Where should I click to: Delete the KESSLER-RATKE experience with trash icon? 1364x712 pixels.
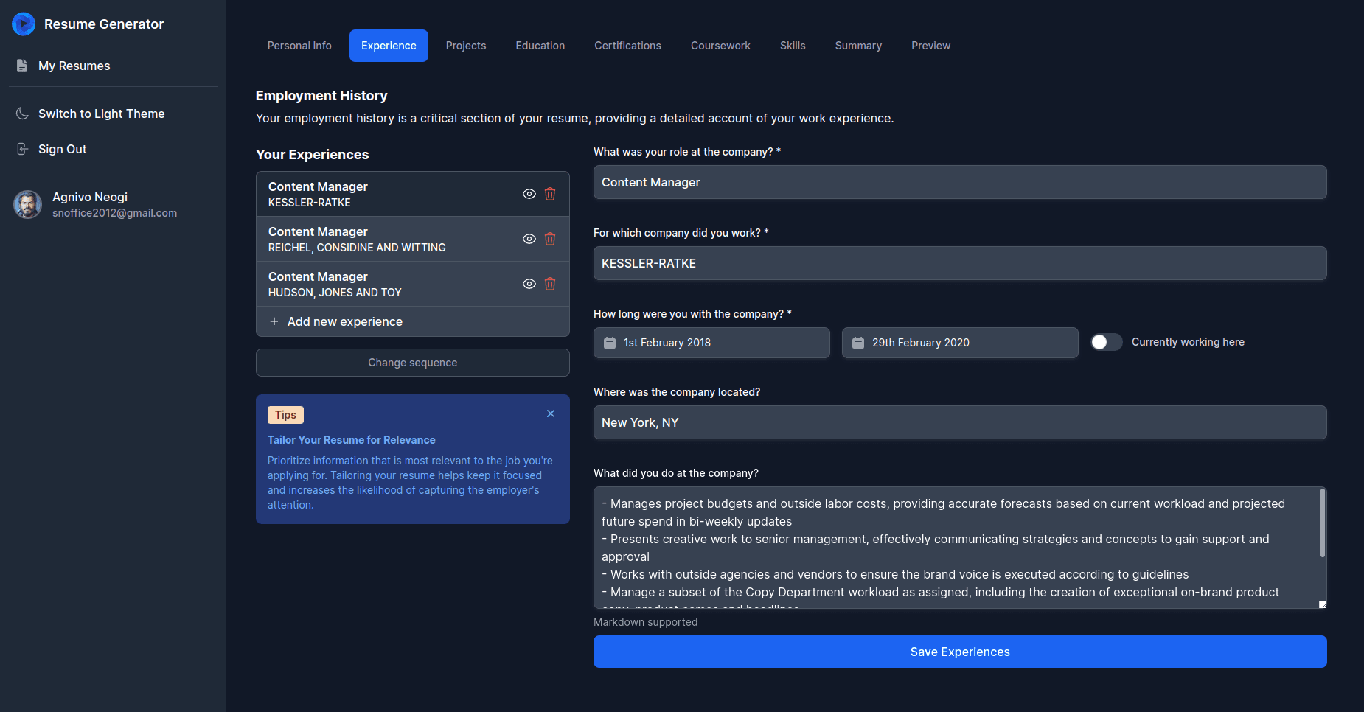click(x=550, y=194)
